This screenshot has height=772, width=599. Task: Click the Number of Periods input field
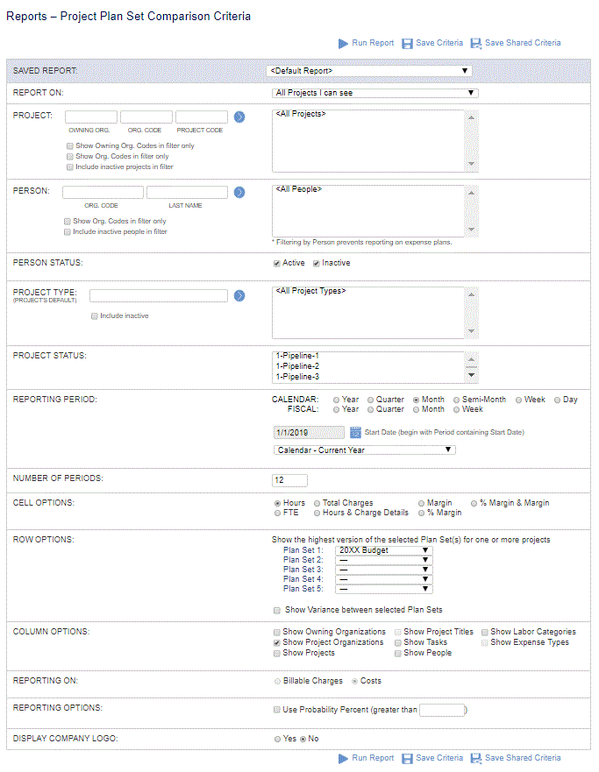290,480
